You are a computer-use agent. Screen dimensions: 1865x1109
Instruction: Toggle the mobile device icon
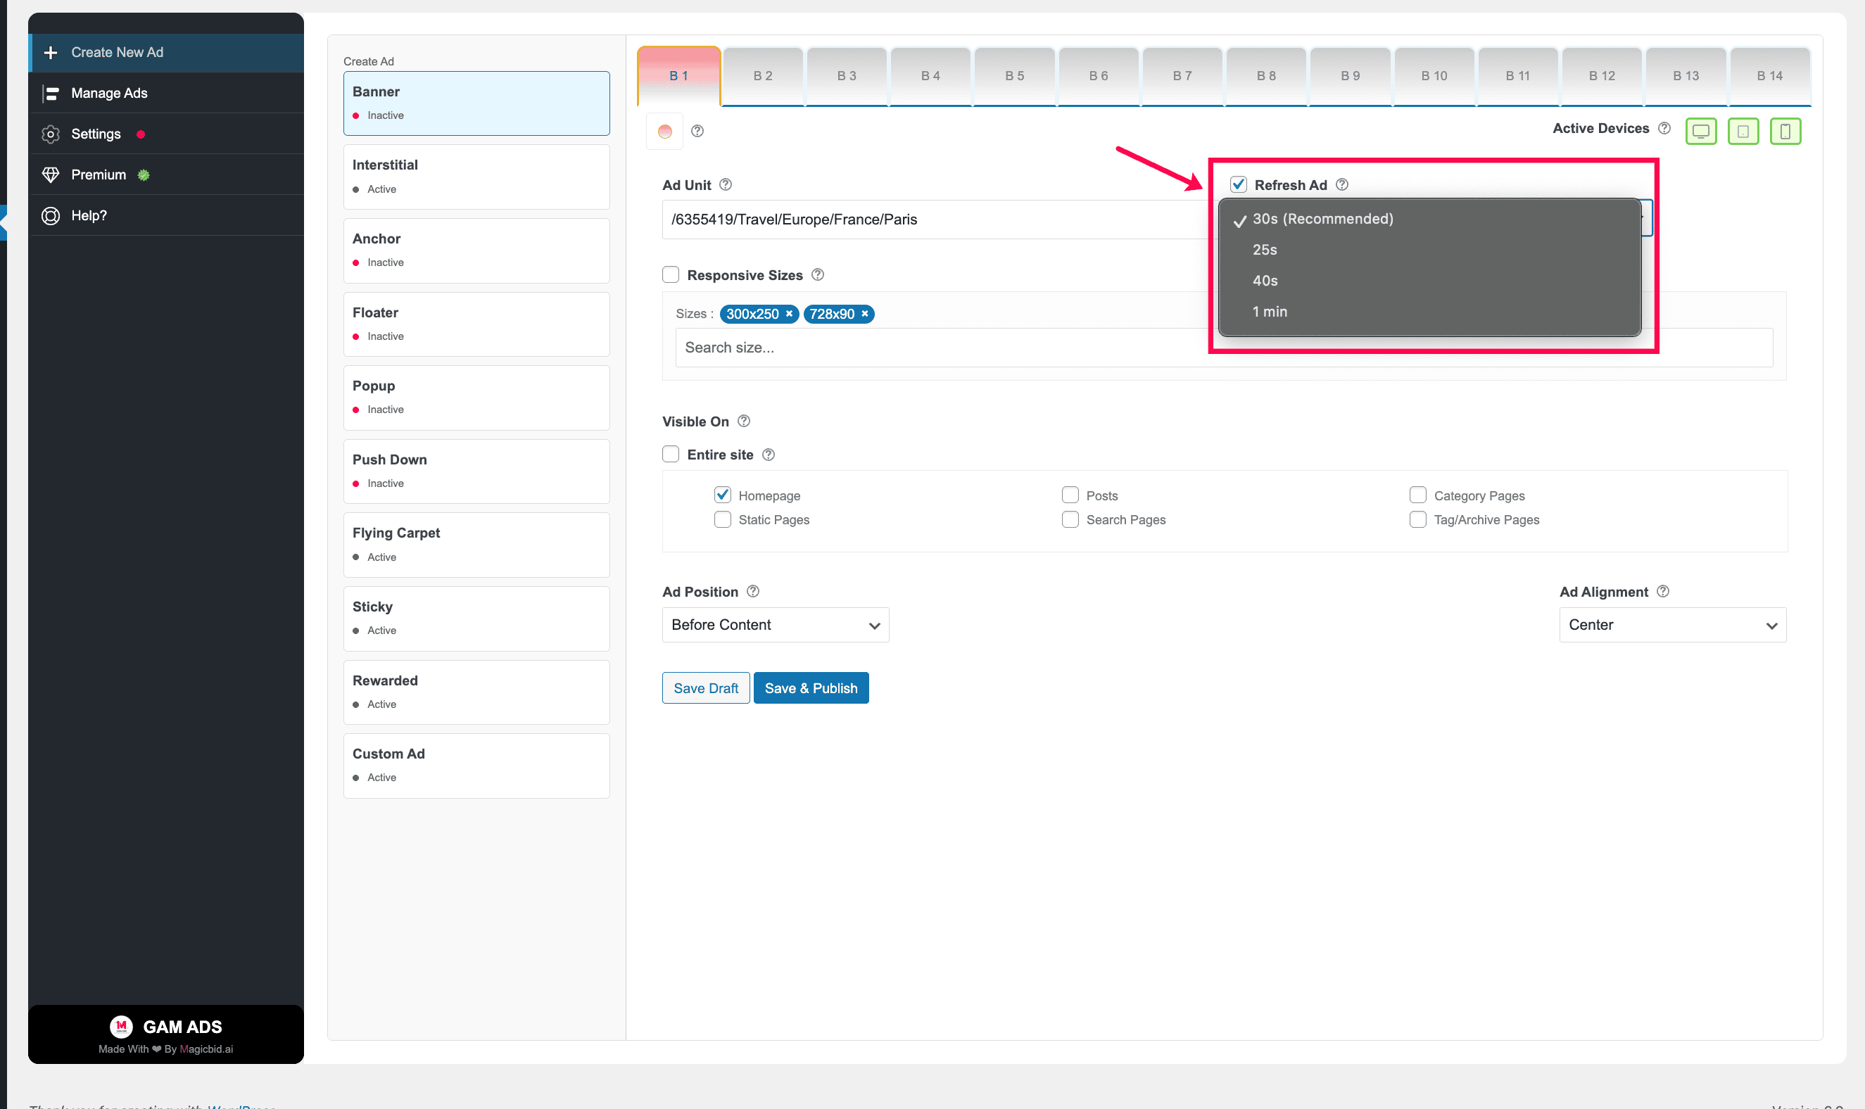click(1785, 132)
